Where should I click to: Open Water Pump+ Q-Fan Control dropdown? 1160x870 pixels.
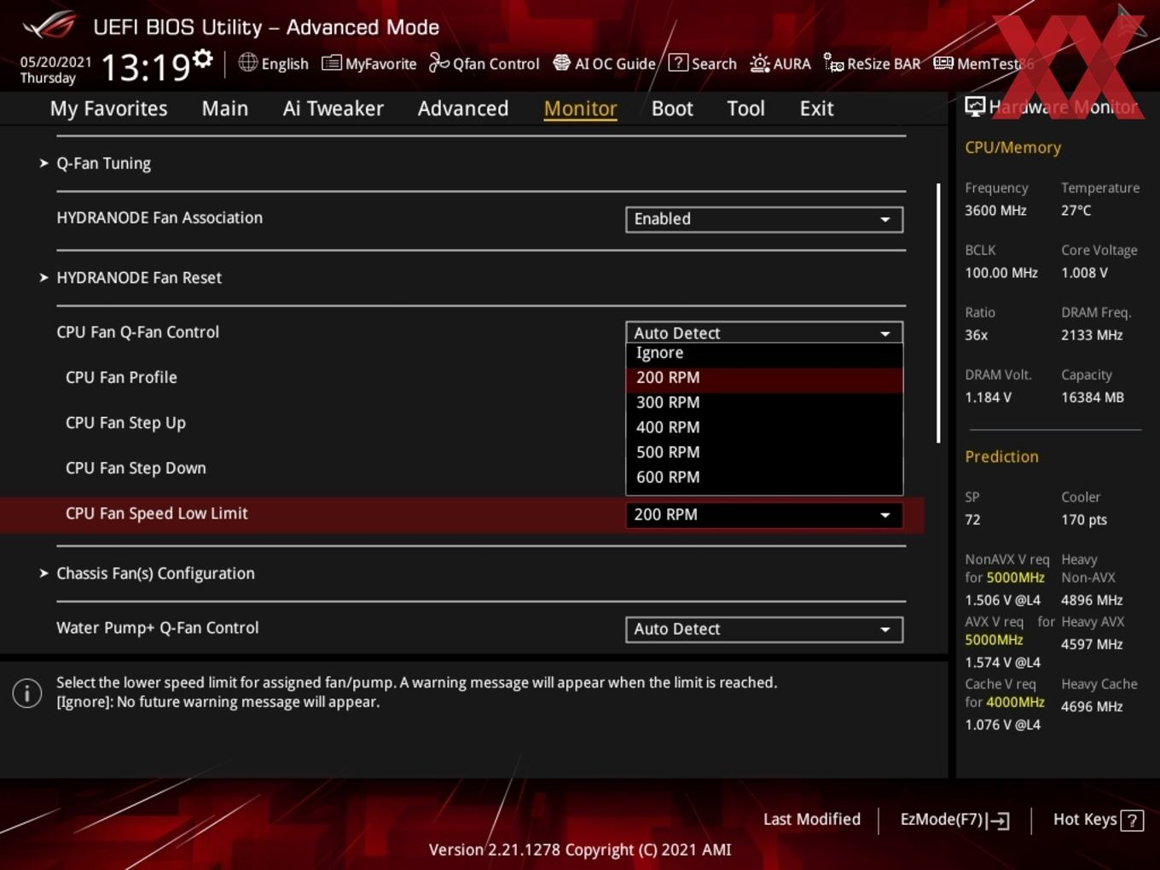pyautogui.click(x=764, y=629)
